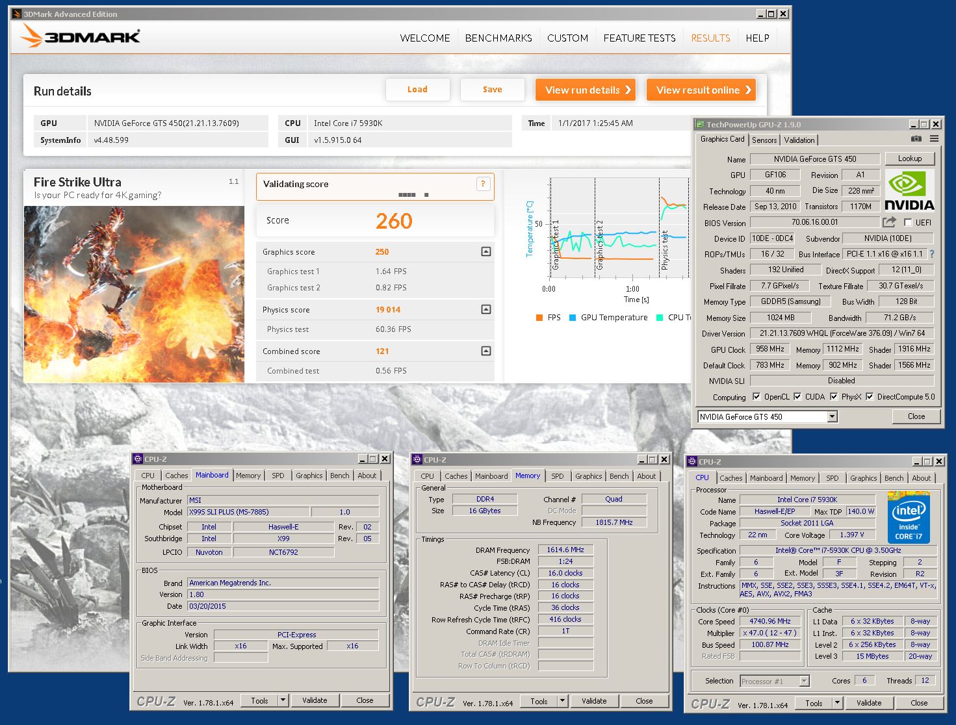Open Tools dropdown arrow in Mainboard CPU-Z window
956x725 pixels.
(x=283, y=700)
